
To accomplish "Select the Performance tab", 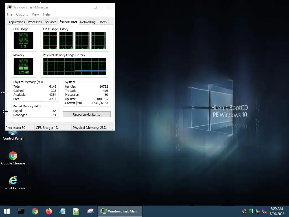I will [68, 21].
